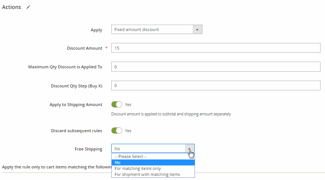Turn off the Discard subsequent rules switch
The image size is (325, 180).
(x=117, y=131)
